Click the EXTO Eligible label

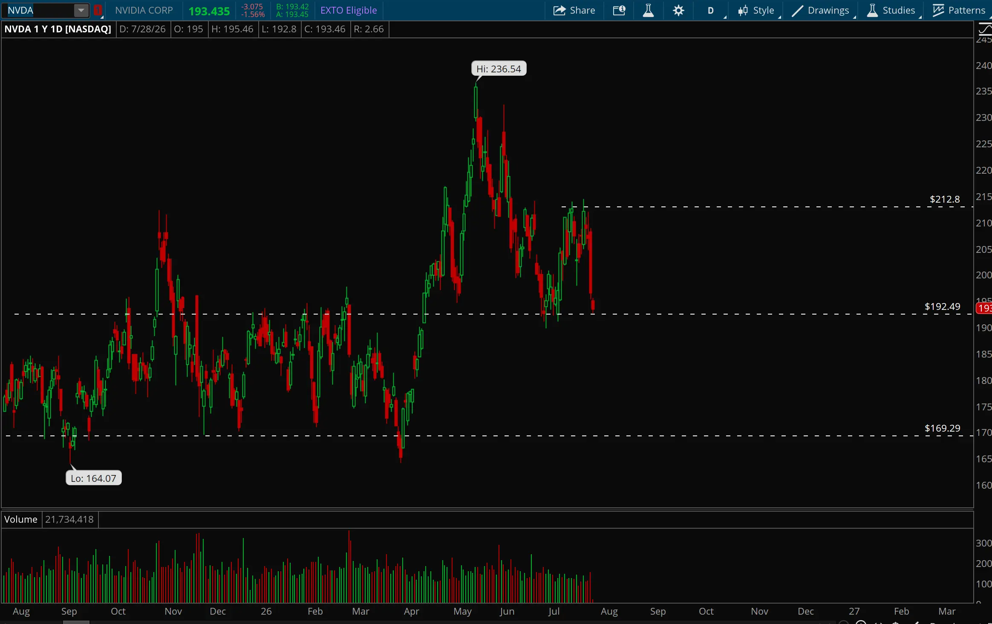click(x=349, y=10)
